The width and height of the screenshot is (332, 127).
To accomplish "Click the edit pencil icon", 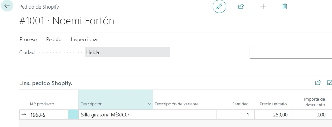I will (219, 7).
